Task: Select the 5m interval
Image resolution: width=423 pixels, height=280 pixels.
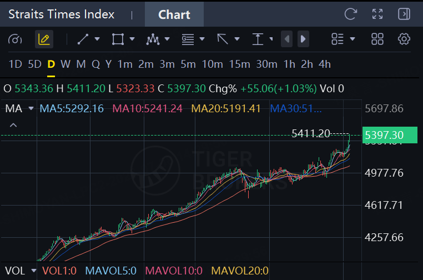Action: [188, 64]
